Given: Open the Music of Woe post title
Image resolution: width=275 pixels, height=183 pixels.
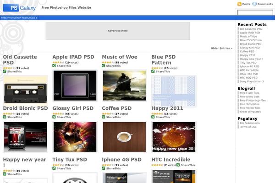Looking at the screenshot, I should 120,57.
